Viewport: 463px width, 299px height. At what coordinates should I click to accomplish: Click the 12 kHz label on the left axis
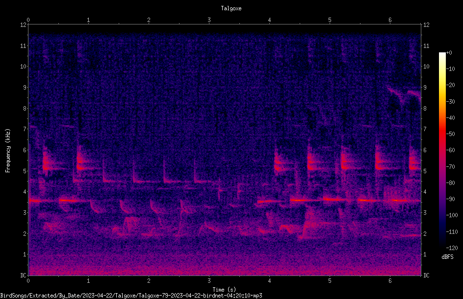[24, 25]
